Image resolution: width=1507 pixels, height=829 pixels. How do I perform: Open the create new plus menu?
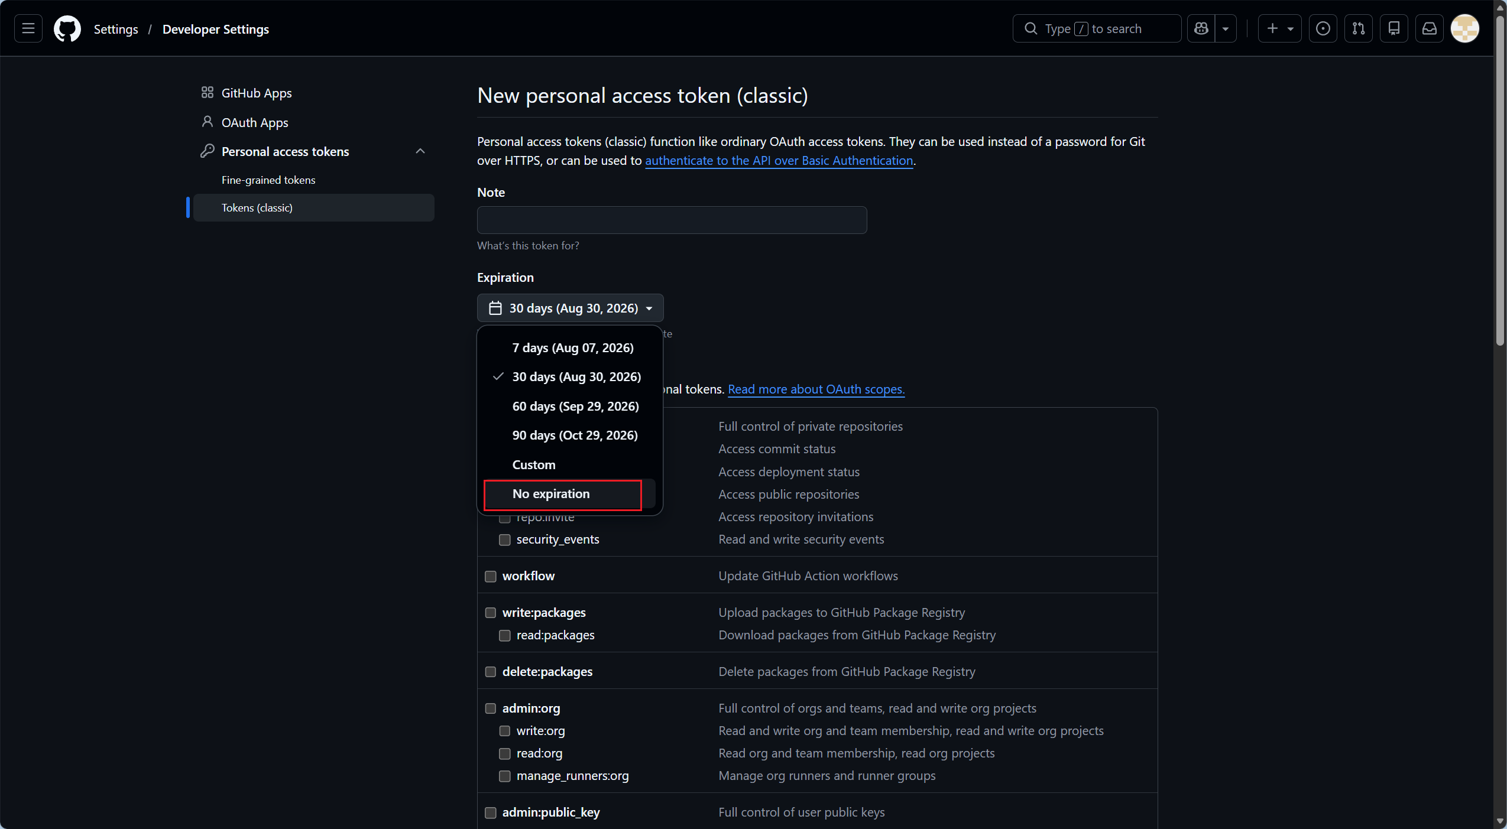[1279, 28]
